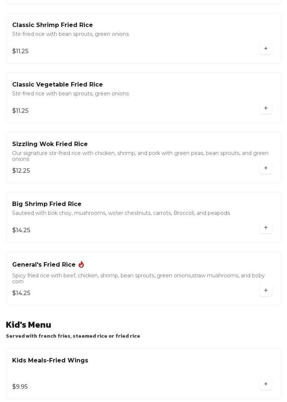Open General's Fried Rice item title
Viewport: 287px width, 402px height.
tap(44, 264)
